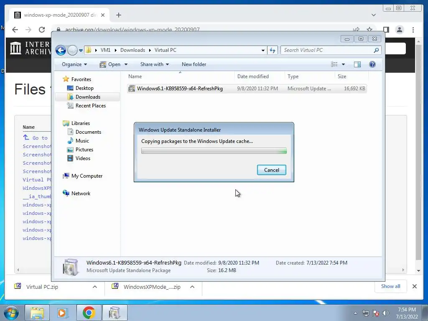Expand the Open button dropdown arrow
Viewport: 428px width, 321px height.
(x=126, y=64)
